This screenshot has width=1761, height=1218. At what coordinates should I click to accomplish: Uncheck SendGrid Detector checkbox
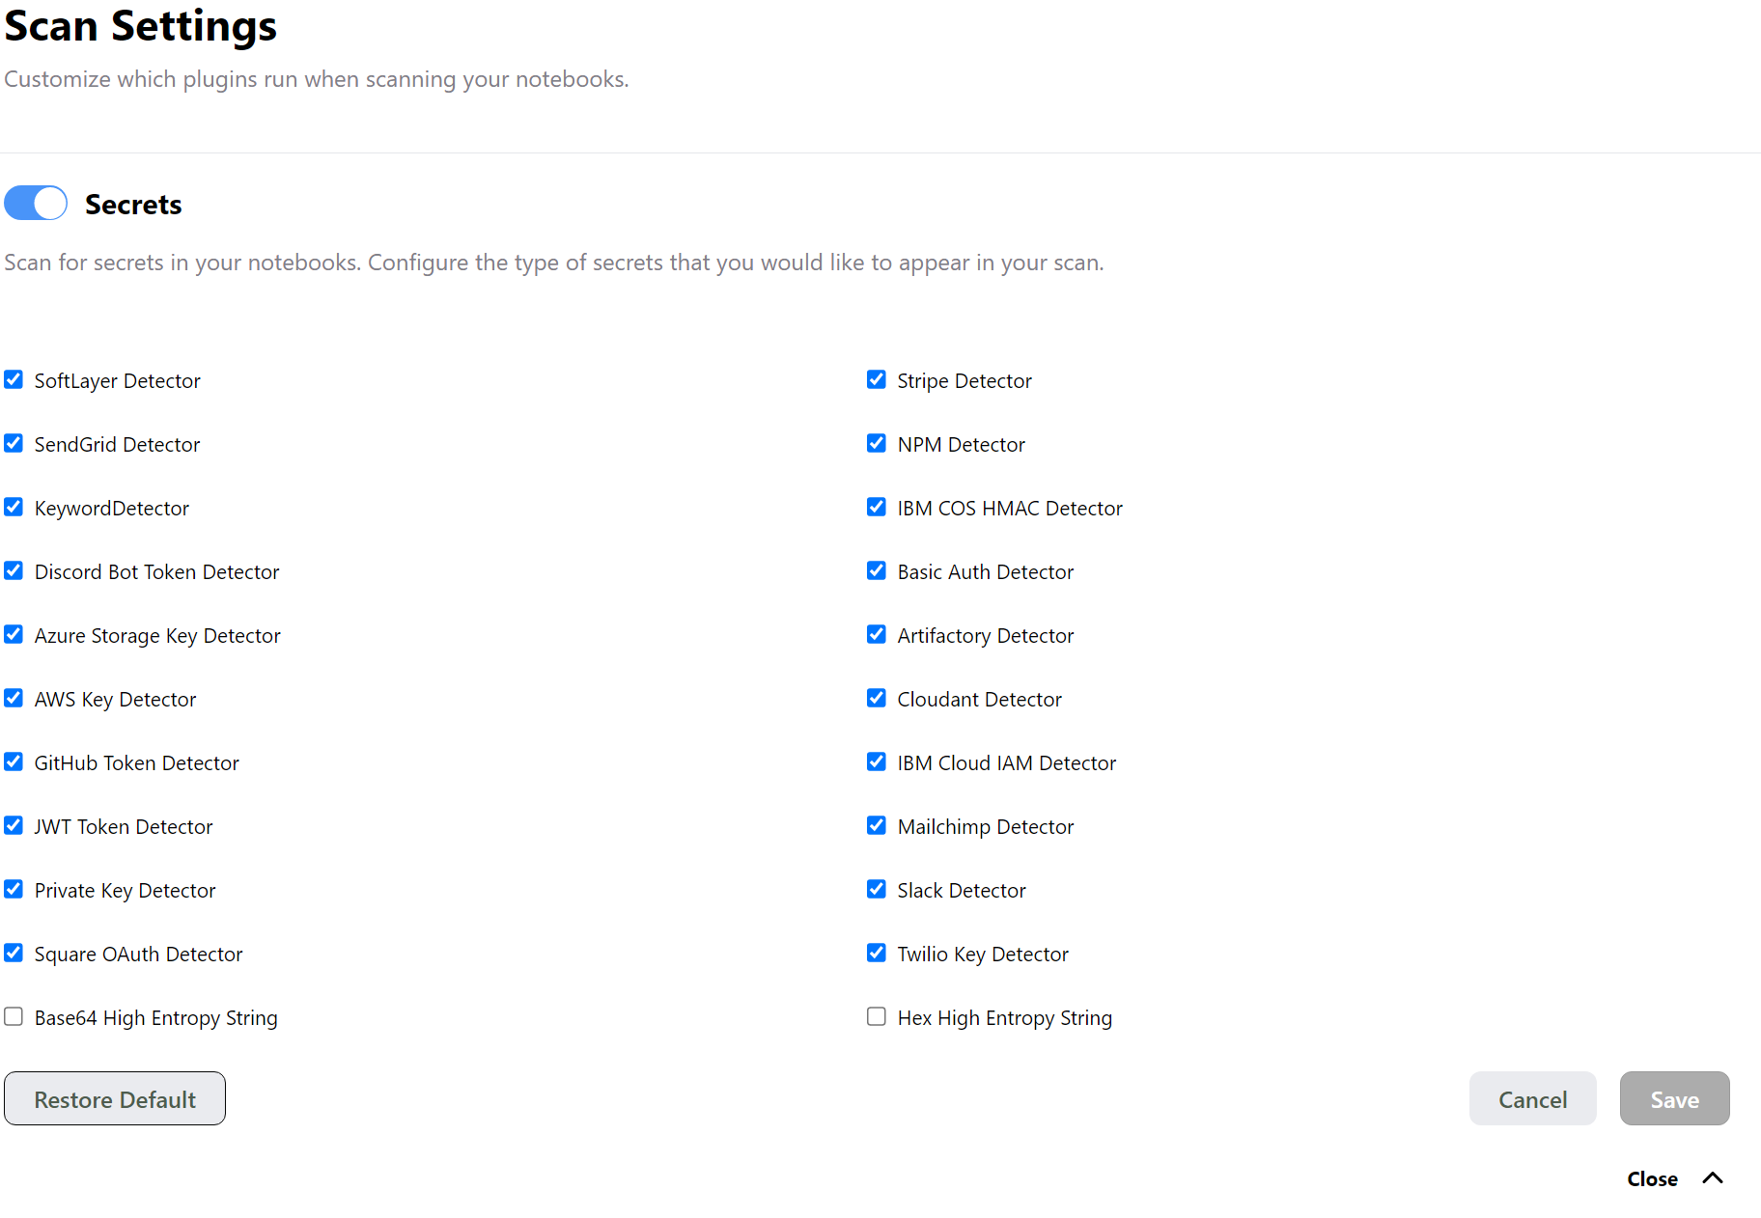point(14,443)
